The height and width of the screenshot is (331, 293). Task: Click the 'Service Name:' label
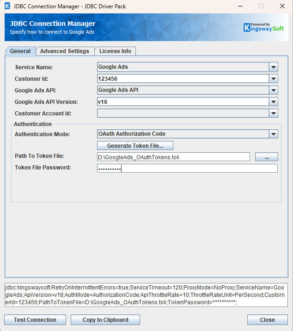coord(34,67)
